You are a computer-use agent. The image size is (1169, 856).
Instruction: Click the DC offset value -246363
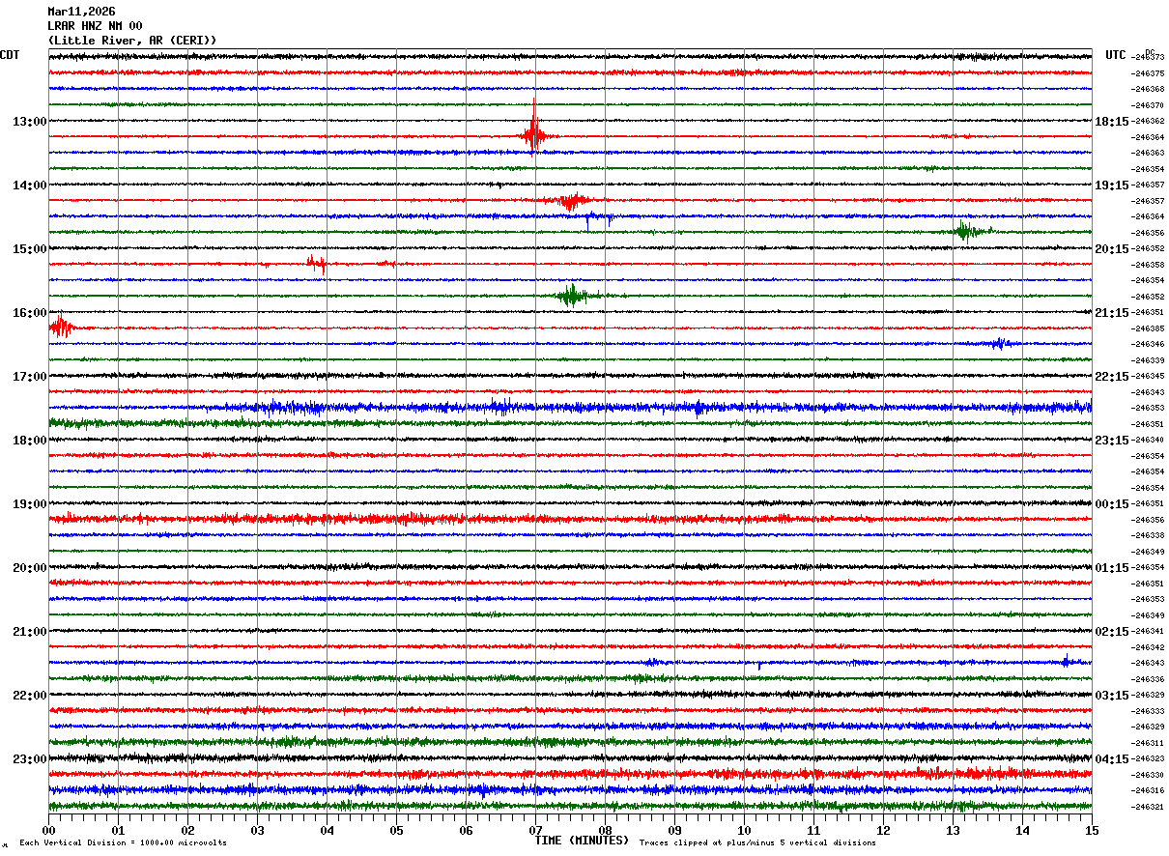pyautogui.click(x=1147, y=154)
